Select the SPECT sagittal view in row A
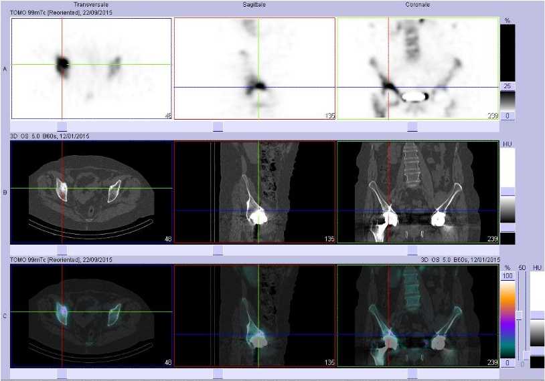The image size is (545, 381). click(x=254, y=68)
